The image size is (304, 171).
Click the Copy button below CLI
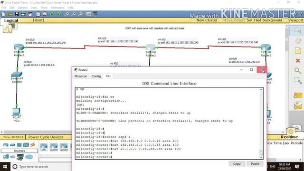(237, 164)
